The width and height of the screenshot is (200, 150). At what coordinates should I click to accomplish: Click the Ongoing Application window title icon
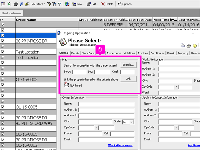click(59, 33)
